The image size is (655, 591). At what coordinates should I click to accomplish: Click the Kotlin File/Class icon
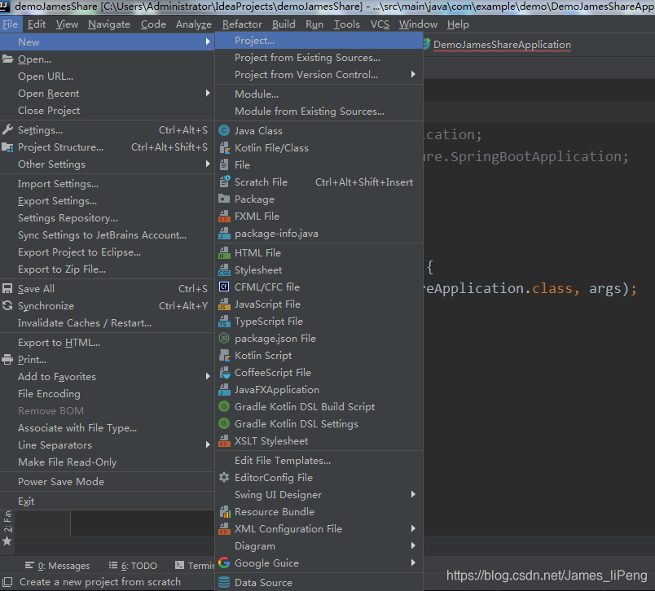pos(224,148)
